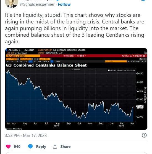Expand the Daily frequency dropdown

coord(46,61)
